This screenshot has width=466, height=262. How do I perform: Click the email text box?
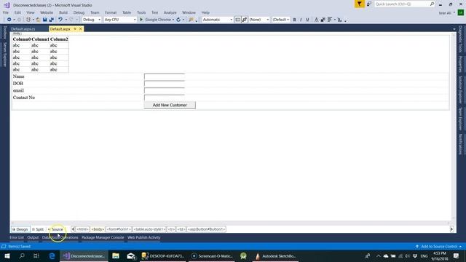[x=165, y=90]
